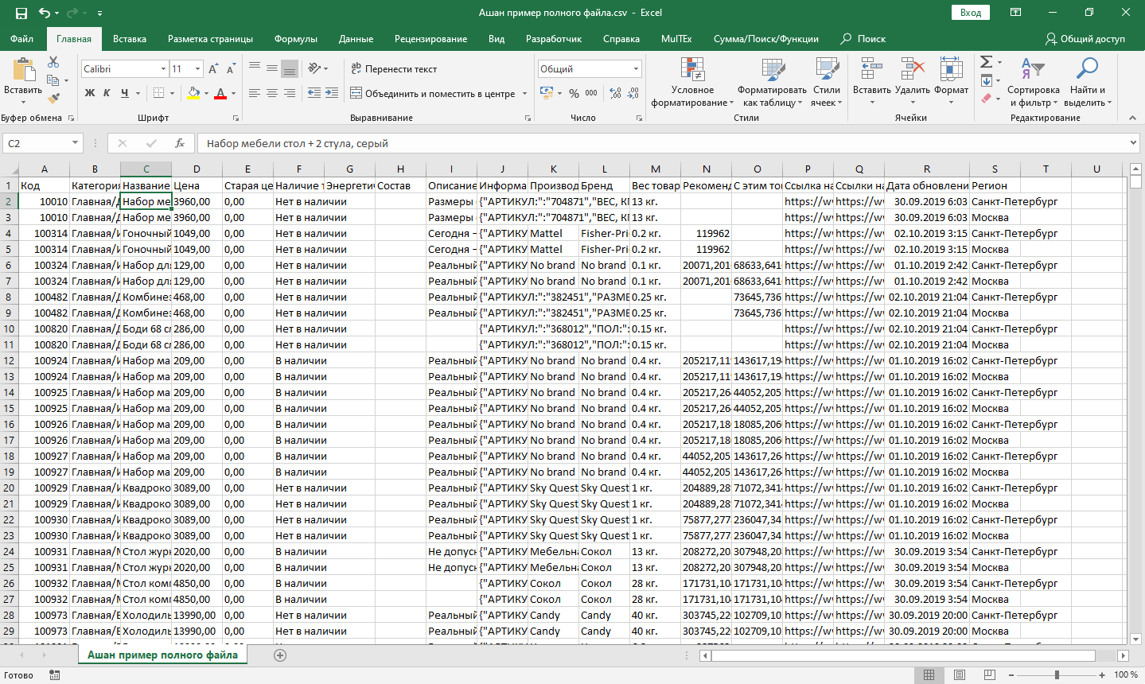Viewport: 1145px width, 684px height.
Task: Click the AutoSum sigma icon
Action: [x=986, y=62]
